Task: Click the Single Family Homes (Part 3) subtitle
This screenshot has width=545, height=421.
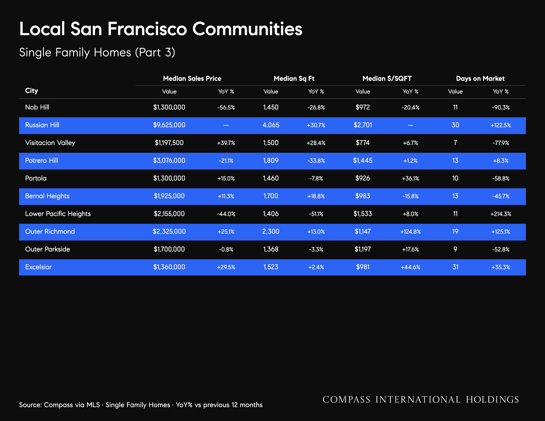Action: 97,52
